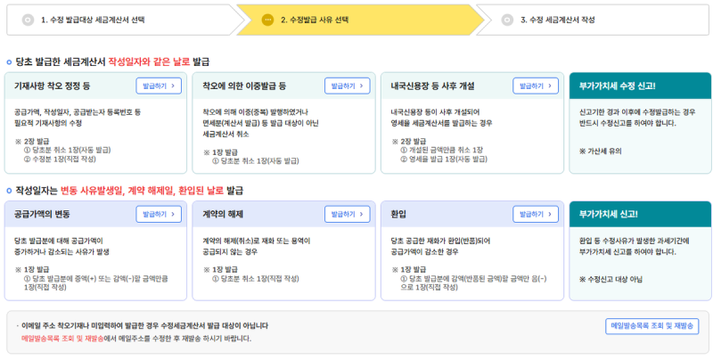This screenshot has height=360, width=713.
Task: Click the ② 영세율 발급 1장(자동 발급) line
Action: (x=444, y=160)
